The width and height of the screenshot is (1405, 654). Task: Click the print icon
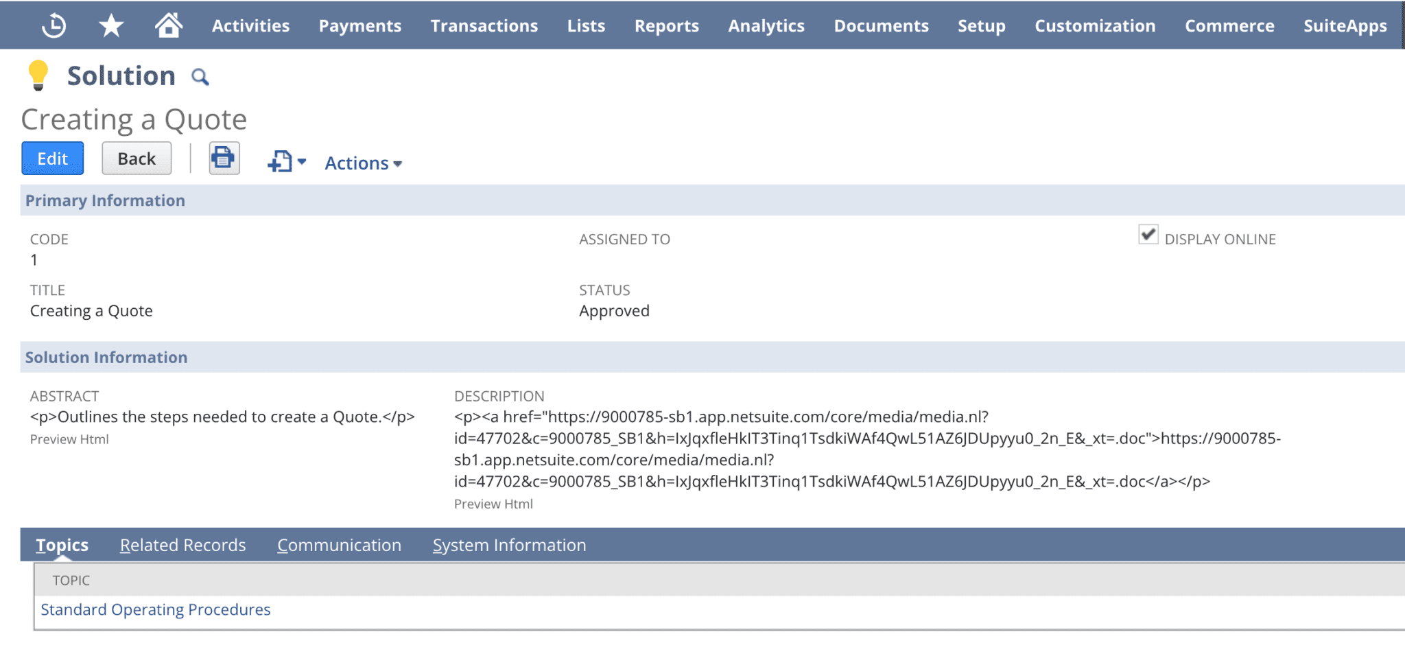tap(224, 158)
